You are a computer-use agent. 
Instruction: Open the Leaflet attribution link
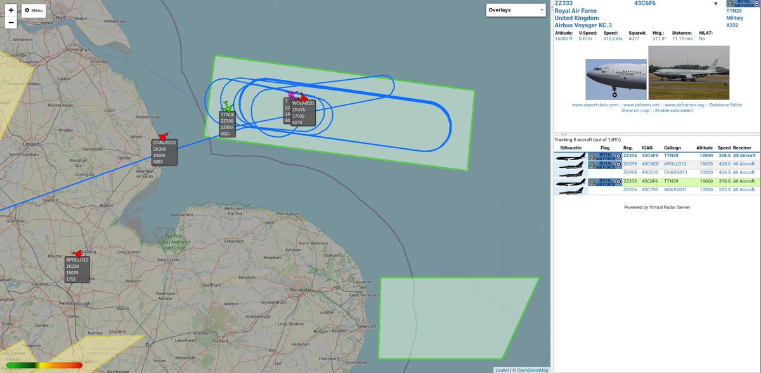click(502, 370)
